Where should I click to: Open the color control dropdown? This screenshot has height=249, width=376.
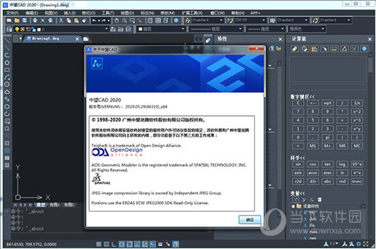point(183,29)
